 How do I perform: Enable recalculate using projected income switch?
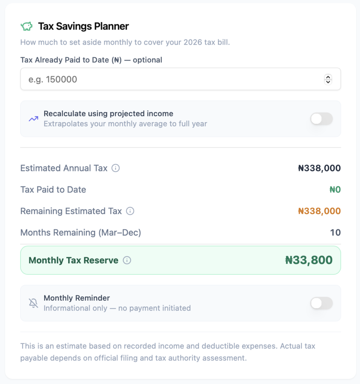point(321,119)
